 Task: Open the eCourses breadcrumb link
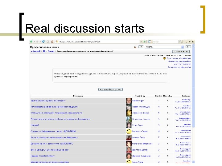36,51
